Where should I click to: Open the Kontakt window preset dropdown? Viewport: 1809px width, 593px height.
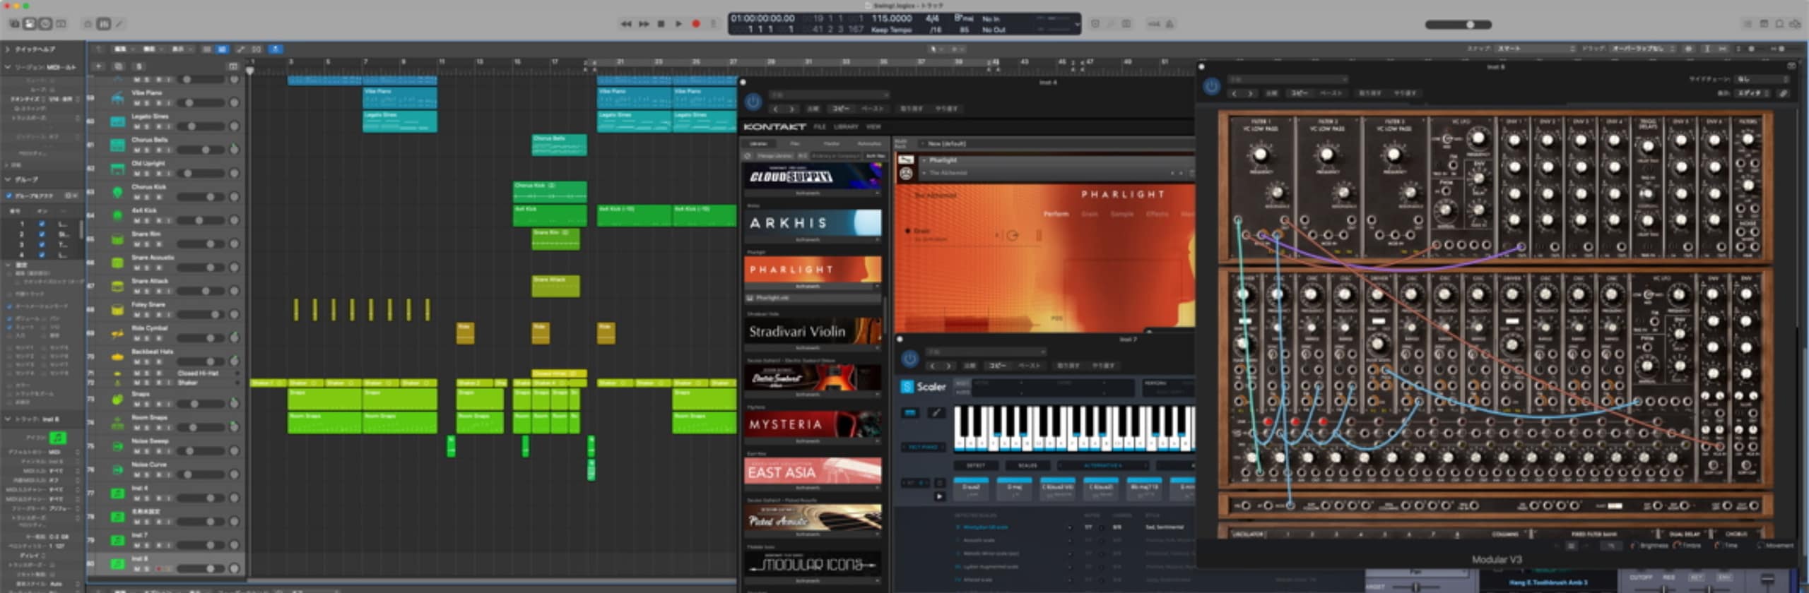pos(830,95)
